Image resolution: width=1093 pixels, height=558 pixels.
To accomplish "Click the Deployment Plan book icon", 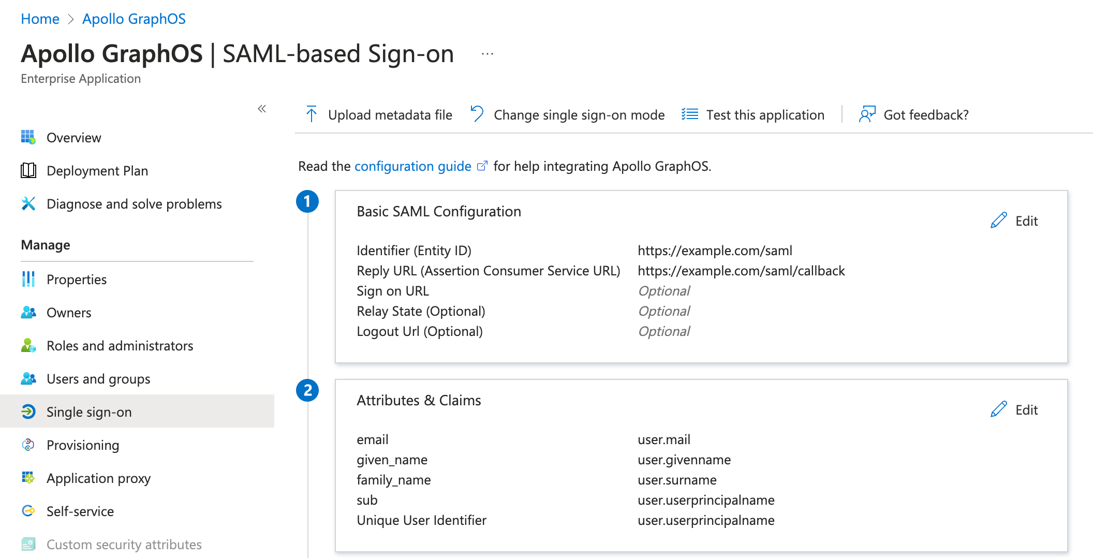I will (x=28, y=171).
